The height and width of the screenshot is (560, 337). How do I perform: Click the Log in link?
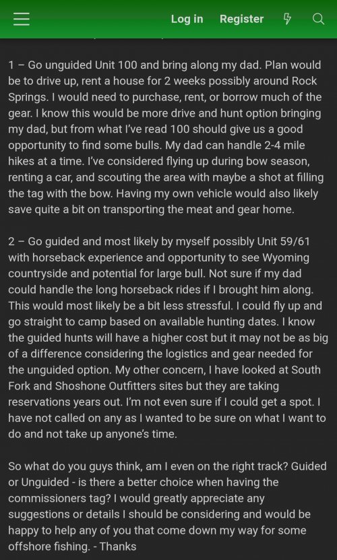point(187,19)
